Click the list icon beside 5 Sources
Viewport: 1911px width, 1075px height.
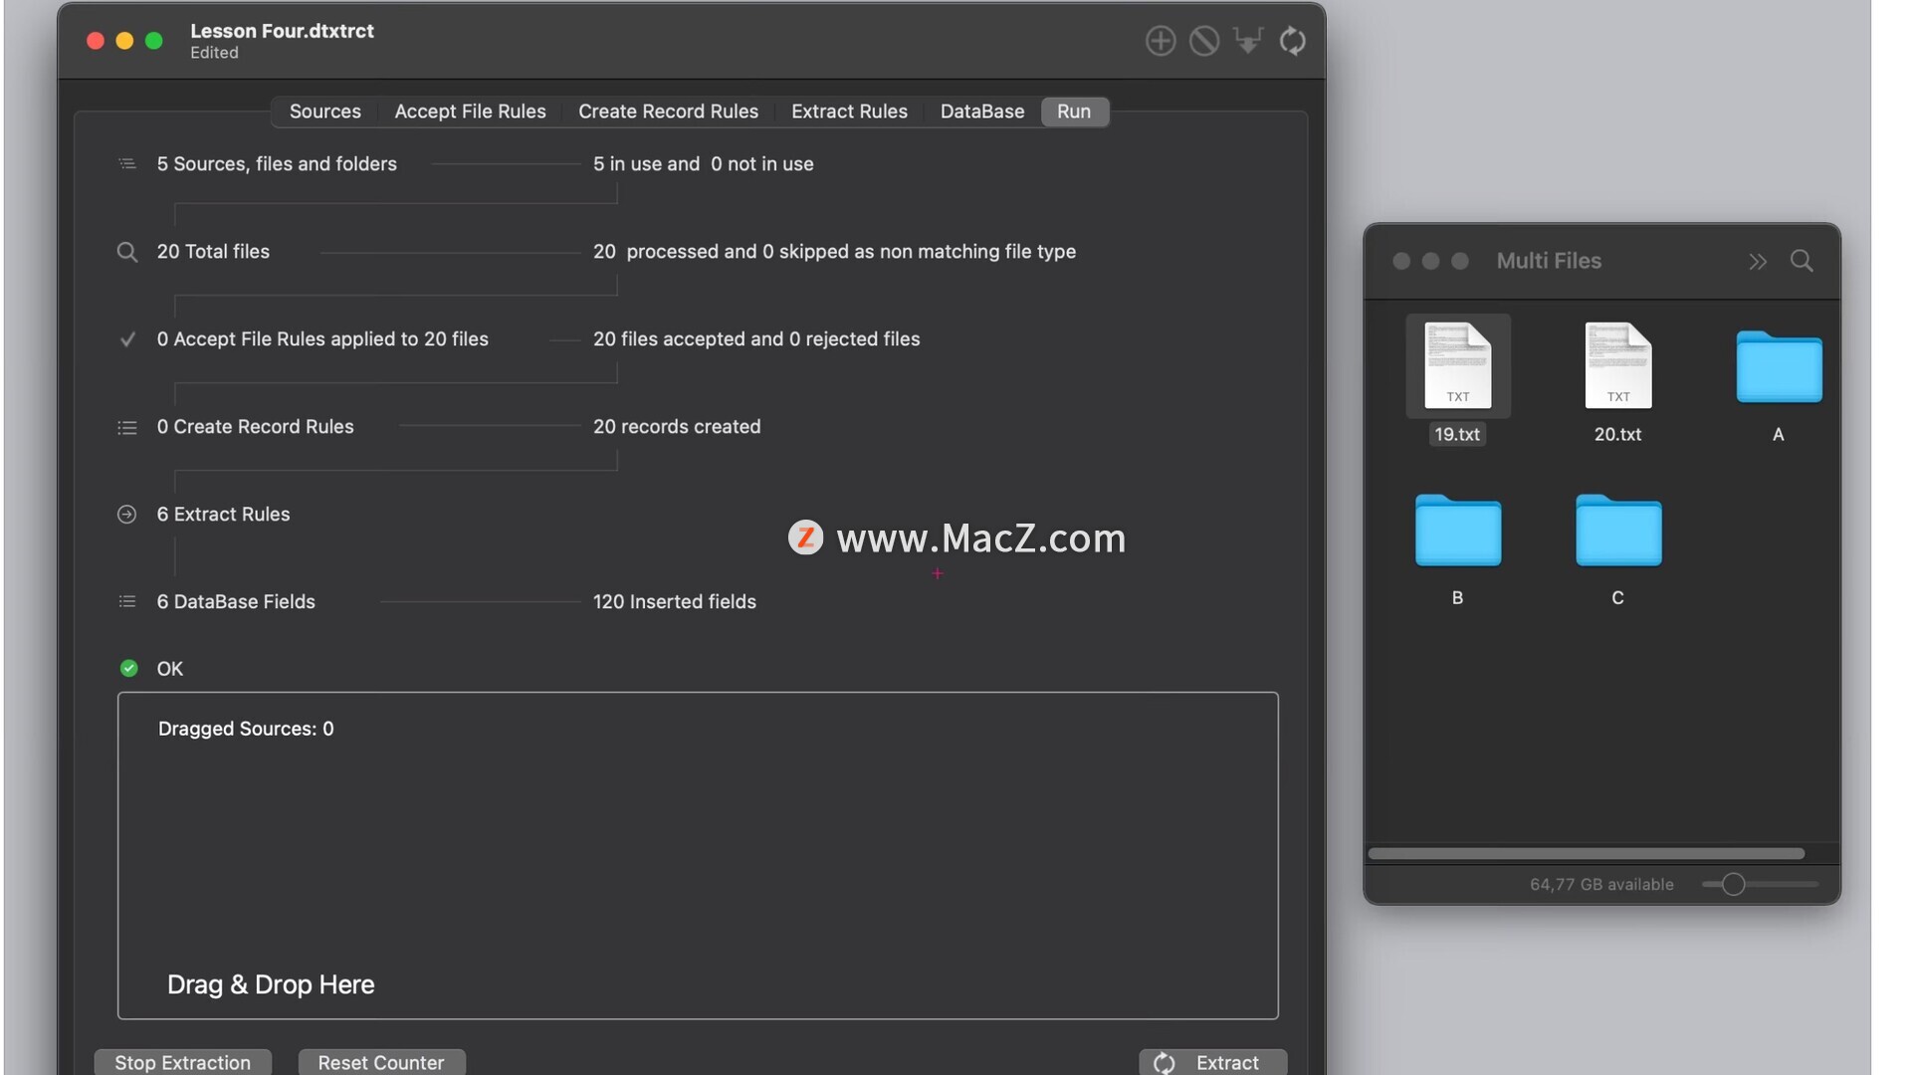127,163
